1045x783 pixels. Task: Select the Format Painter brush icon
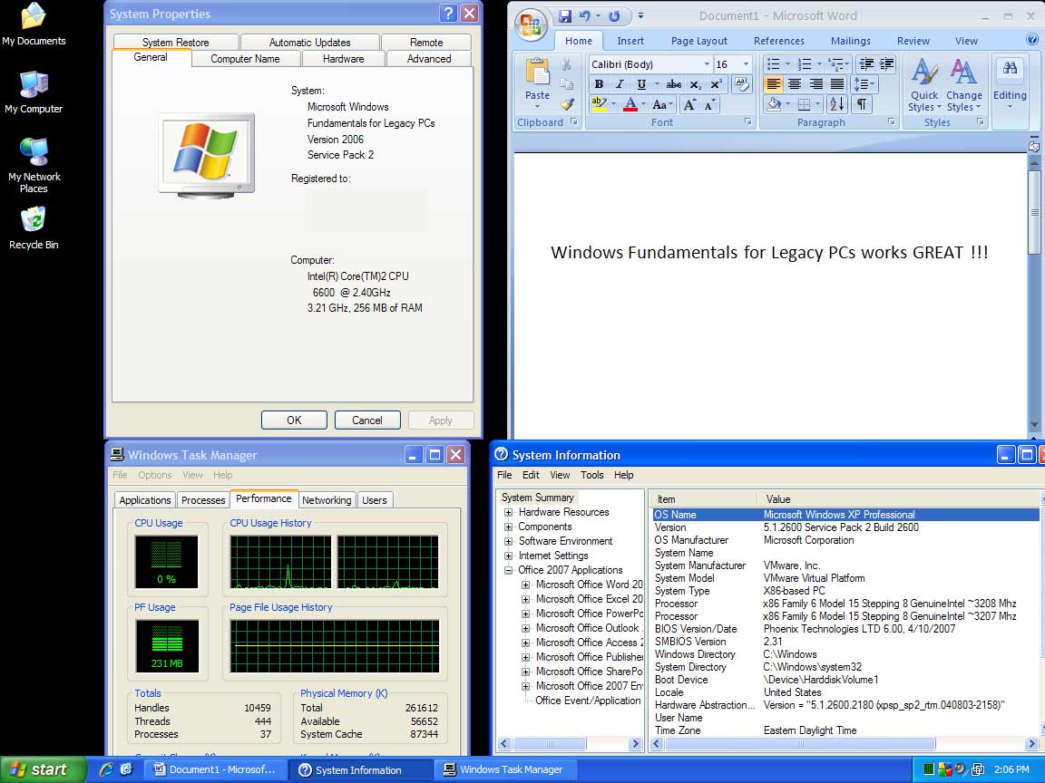tap(566, 104)
